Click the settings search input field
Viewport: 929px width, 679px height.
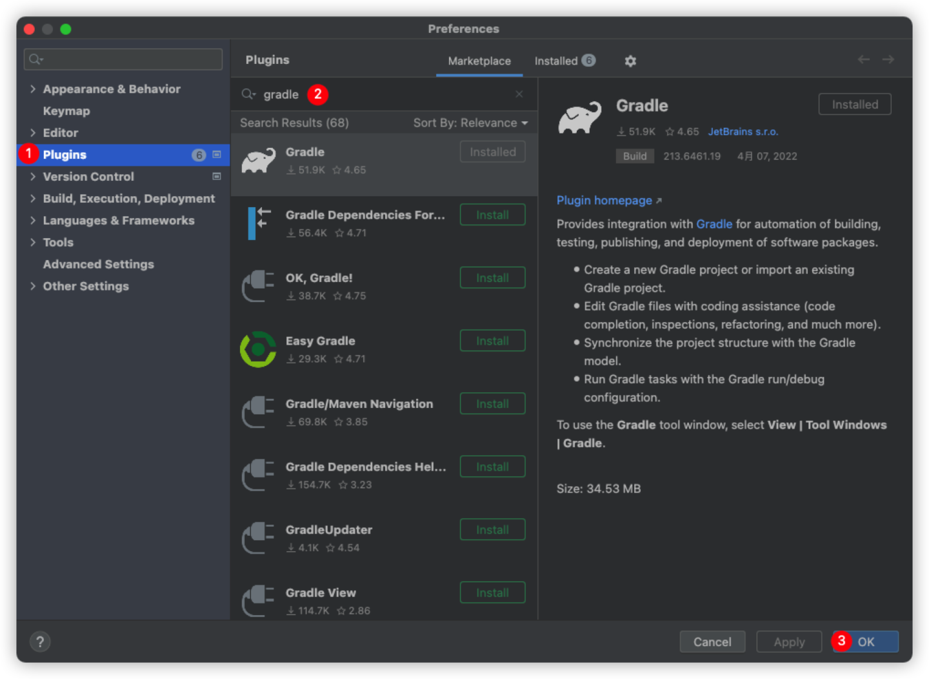point(123,59)
